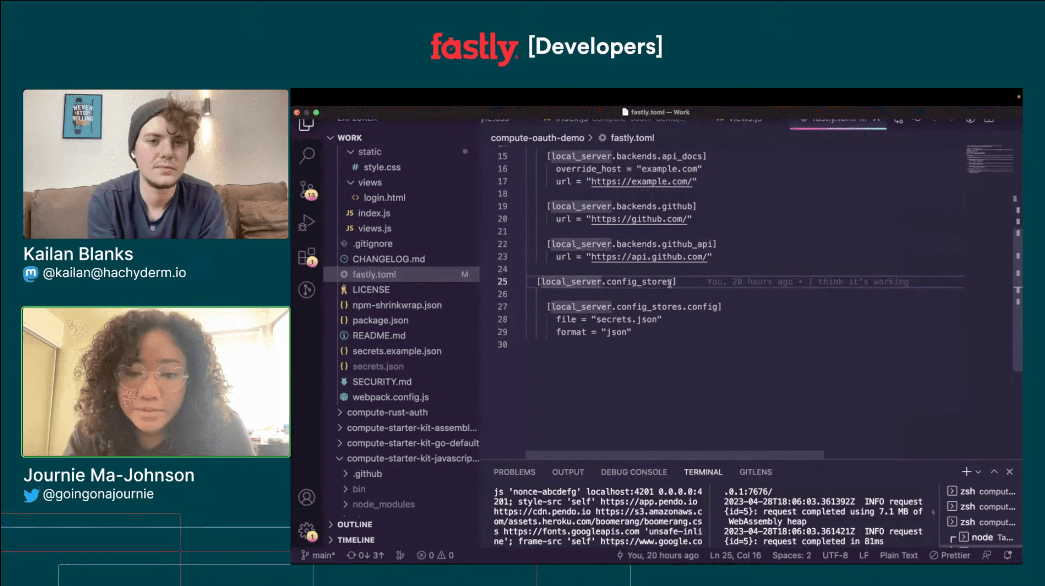Change language mode Plain Text

[x=899, y=555]
